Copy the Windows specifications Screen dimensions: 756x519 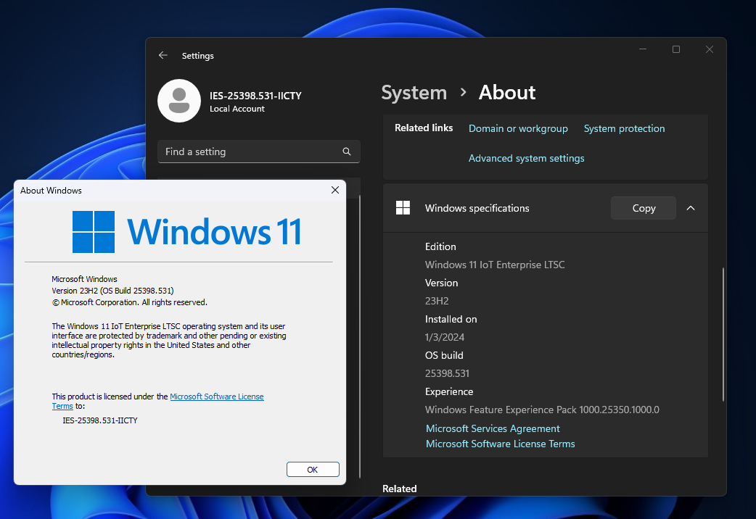point(643,208)
